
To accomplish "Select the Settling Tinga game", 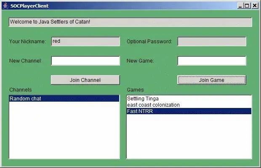I will (189, 99).
